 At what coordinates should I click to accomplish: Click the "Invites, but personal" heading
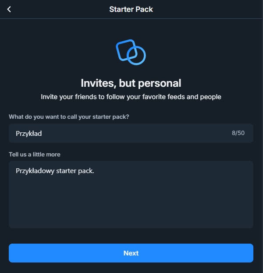131,83
